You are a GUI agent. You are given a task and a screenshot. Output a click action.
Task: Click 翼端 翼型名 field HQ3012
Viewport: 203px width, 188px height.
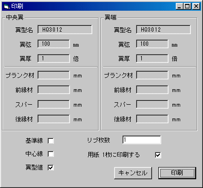point(163,30)
